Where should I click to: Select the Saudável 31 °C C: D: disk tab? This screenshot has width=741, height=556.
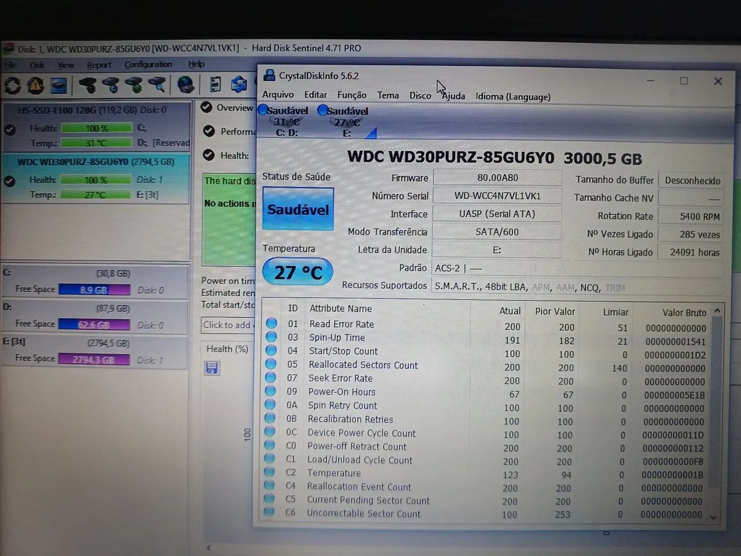click(x=284, y=121)
